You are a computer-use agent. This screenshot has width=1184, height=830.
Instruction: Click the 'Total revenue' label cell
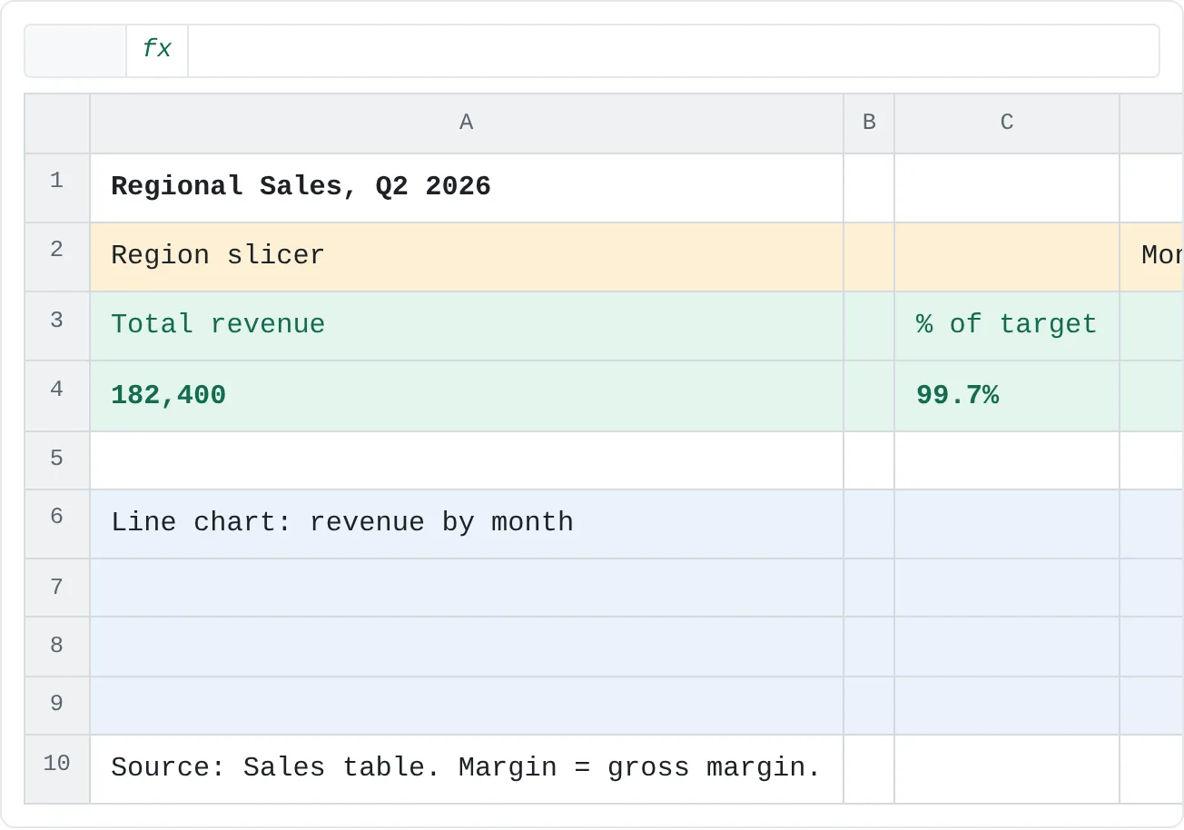(467, 326)
